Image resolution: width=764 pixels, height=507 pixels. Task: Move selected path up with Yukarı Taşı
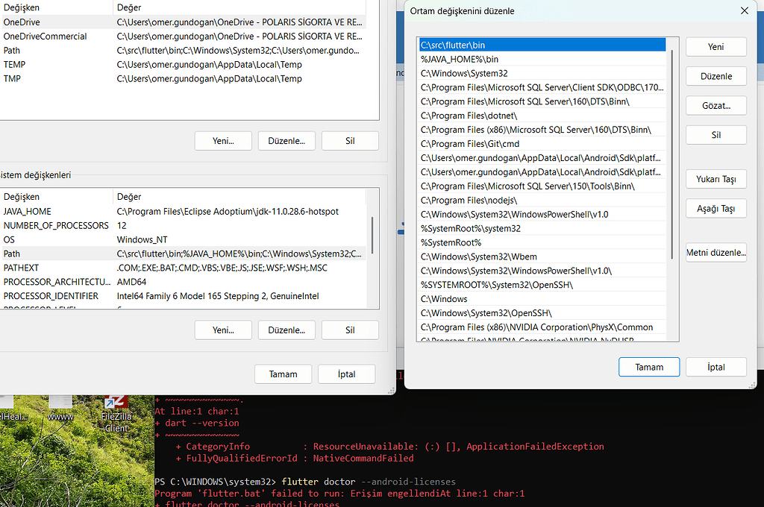point(715,179)
